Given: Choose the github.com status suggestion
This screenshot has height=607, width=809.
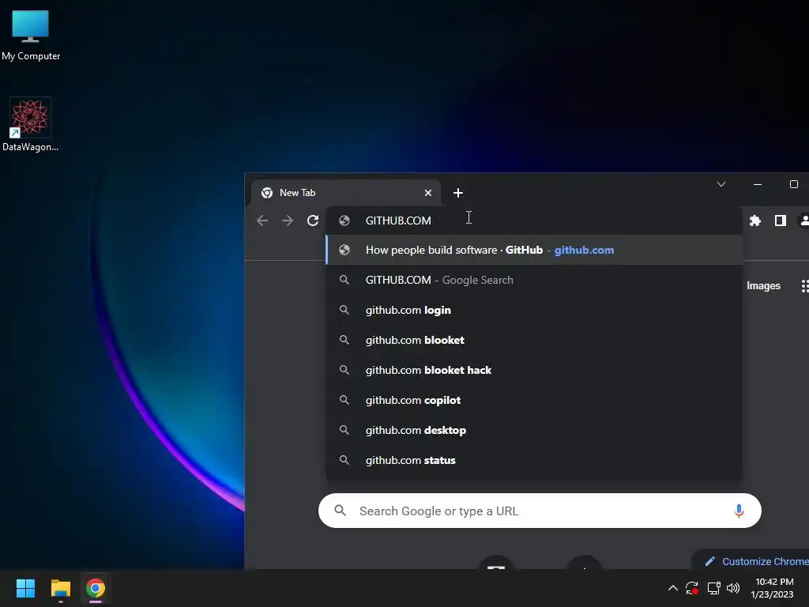Looking at the screenshot, I should click(x=534, y=460).
